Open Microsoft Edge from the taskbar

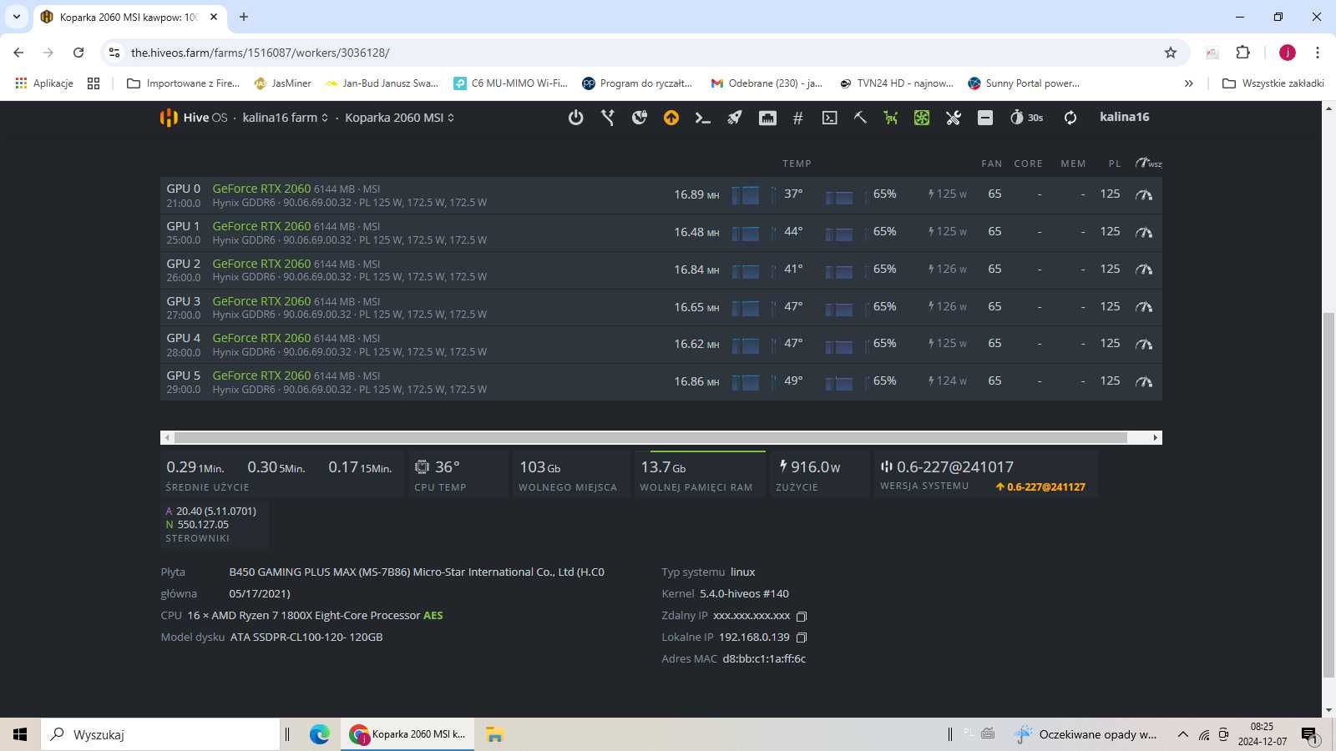click(320, 734)
